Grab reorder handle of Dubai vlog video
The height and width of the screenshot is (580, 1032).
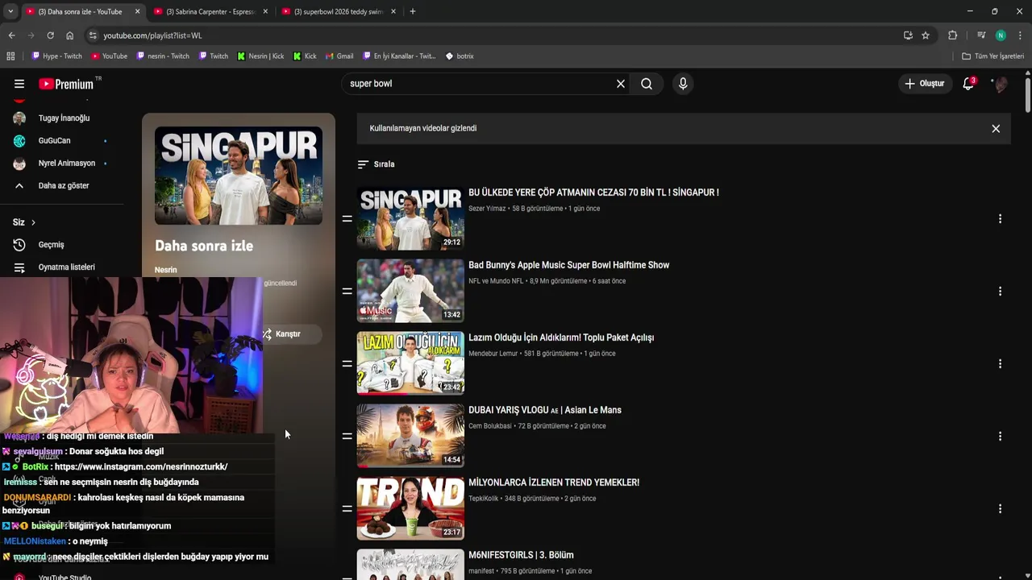point(347,436)
